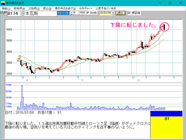Click the 読込 button
Viewport: 186px width, 140px height.
click(120, 13)
